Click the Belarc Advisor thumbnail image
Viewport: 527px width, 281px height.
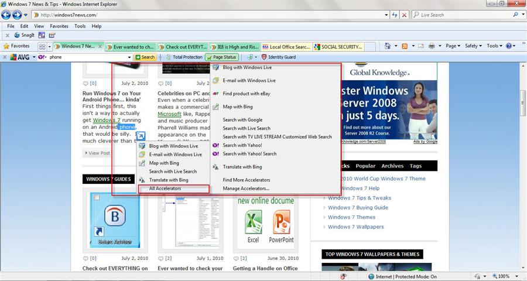[x=115, y=220]
